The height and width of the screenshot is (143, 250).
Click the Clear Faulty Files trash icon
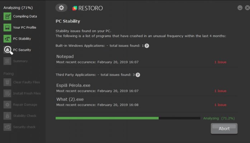[7, 82]
